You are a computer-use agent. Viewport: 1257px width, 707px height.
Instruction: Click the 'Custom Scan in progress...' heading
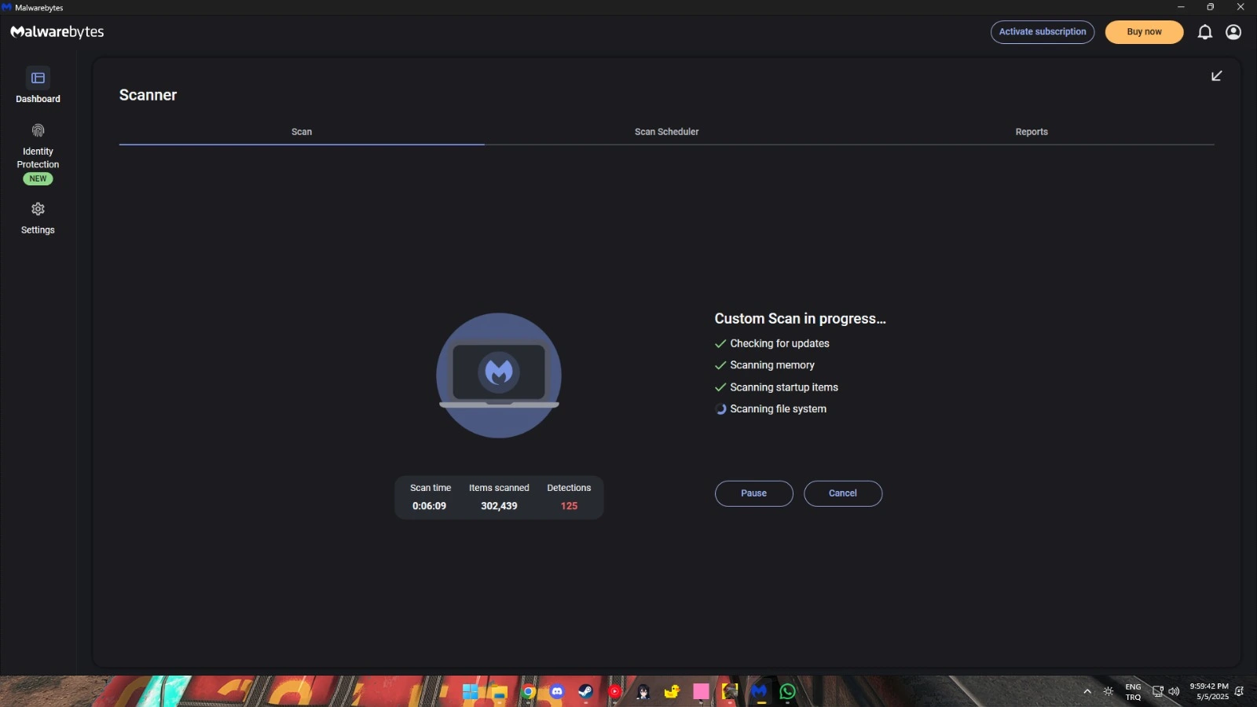coord(800,319)
